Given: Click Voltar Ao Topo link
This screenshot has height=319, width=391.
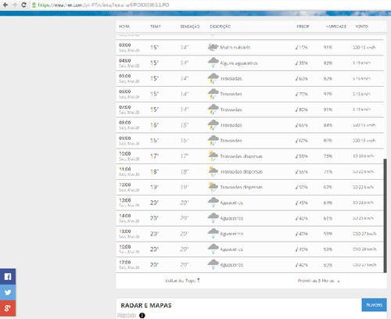Looking at the screenshot, I should tap(182, 281).
